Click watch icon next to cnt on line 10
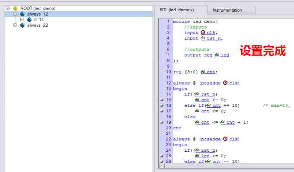Image resolution: width=294 pixels, height=172 pixels. (x=203, y=72)
